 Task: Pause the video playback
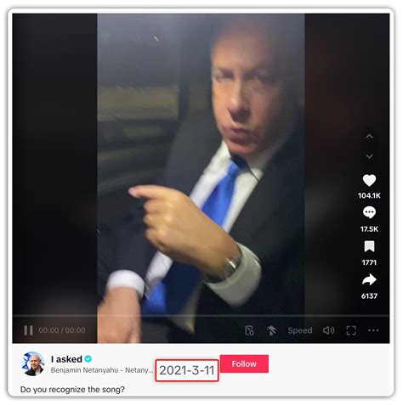[x=28, y=330]
